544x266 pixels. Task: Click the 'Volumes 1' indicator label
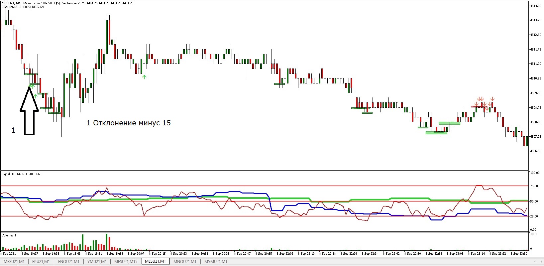(x=9, y=235)
